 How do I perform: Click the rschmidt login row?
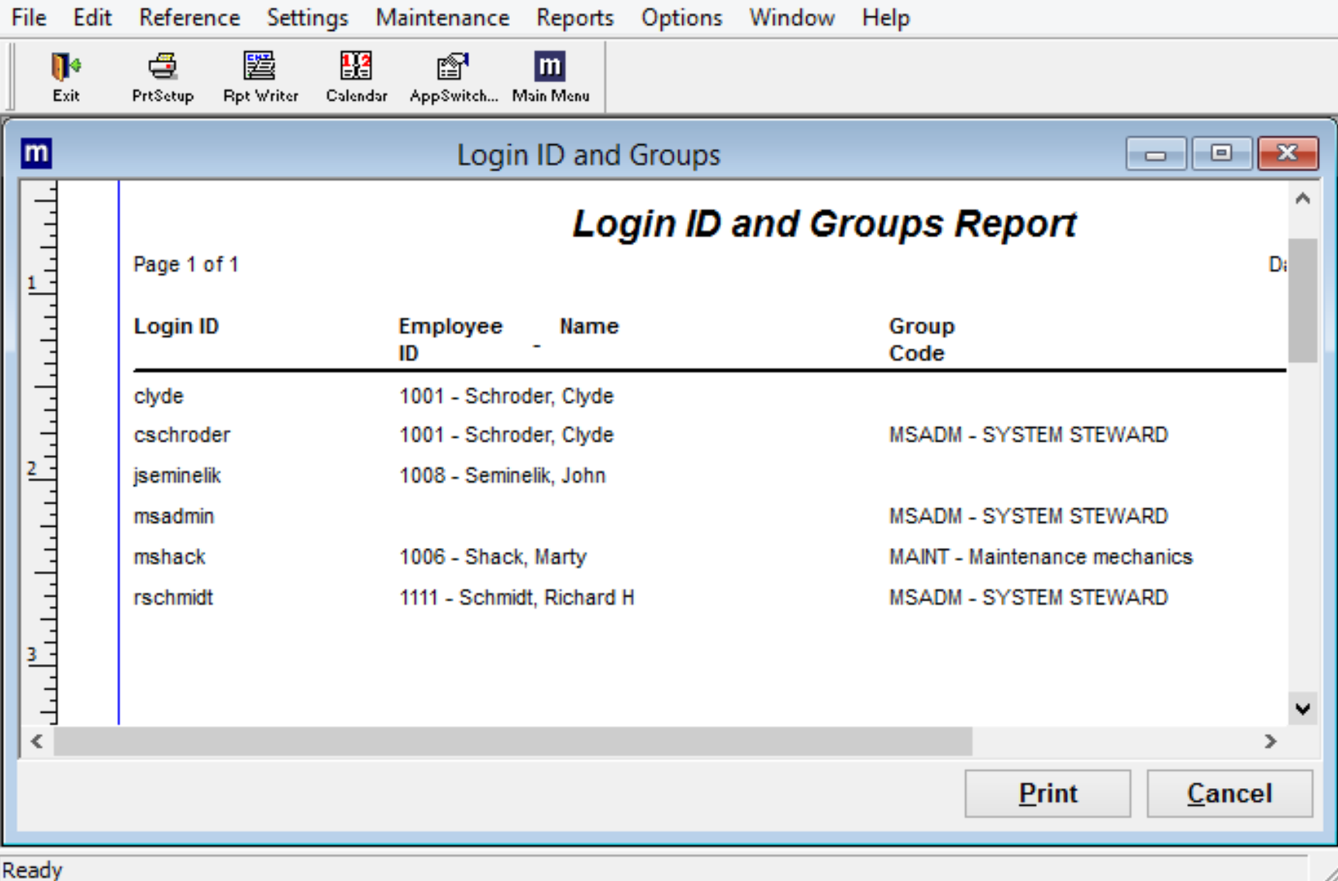tap(174, 597)
